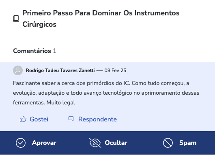The width and height of the screenshot is (215, 155).
Task: Click the comment date 08 Fev 25
Action: tap(115, 70)
